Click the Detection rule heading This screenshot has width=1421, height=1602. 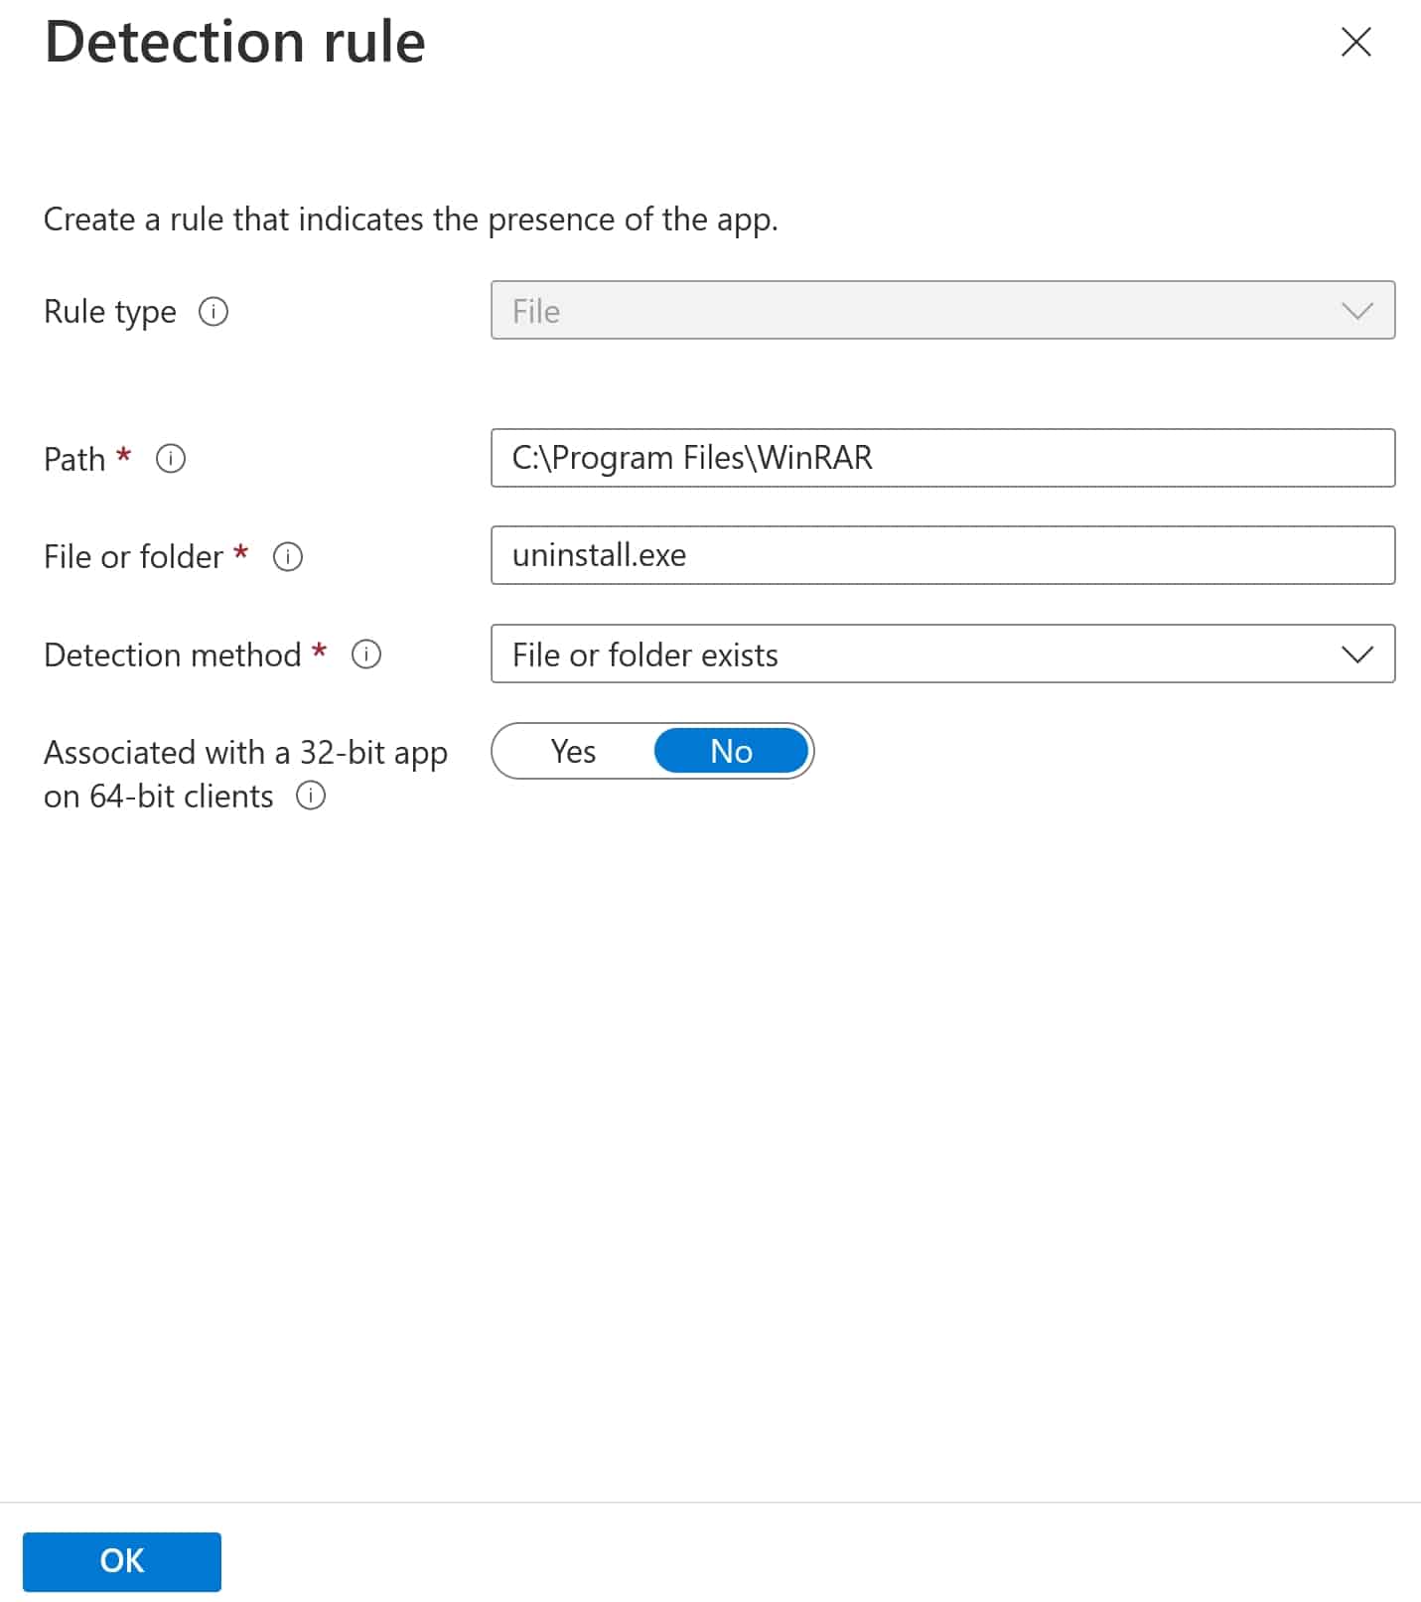234,42
